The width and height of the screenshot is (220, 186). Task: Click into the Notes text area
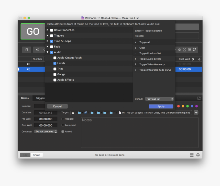pyautogui.click(x=140, y=132)
